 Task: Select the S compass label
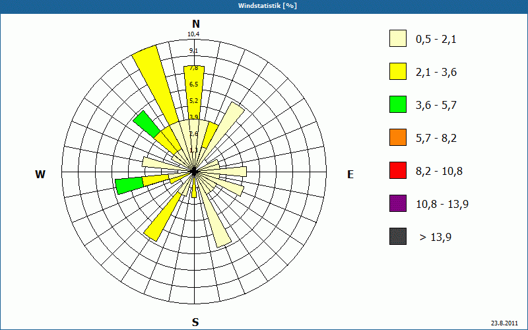(195, 323)
